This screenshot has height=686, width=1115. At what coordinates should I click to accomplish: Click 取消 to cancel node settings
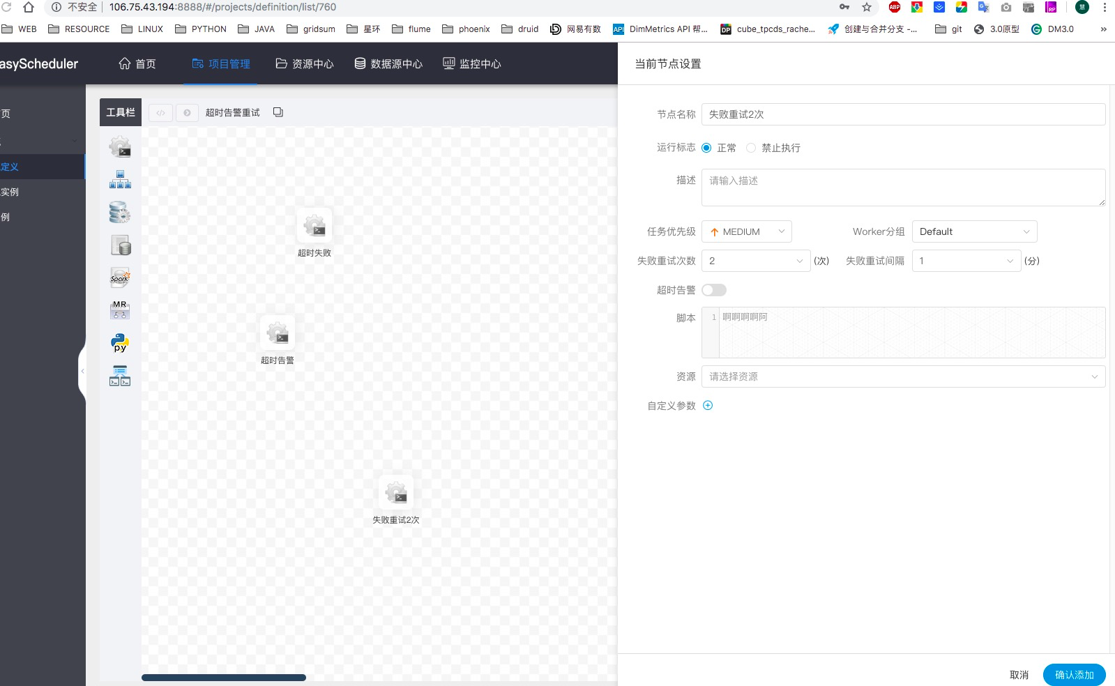coord(1019,675)
